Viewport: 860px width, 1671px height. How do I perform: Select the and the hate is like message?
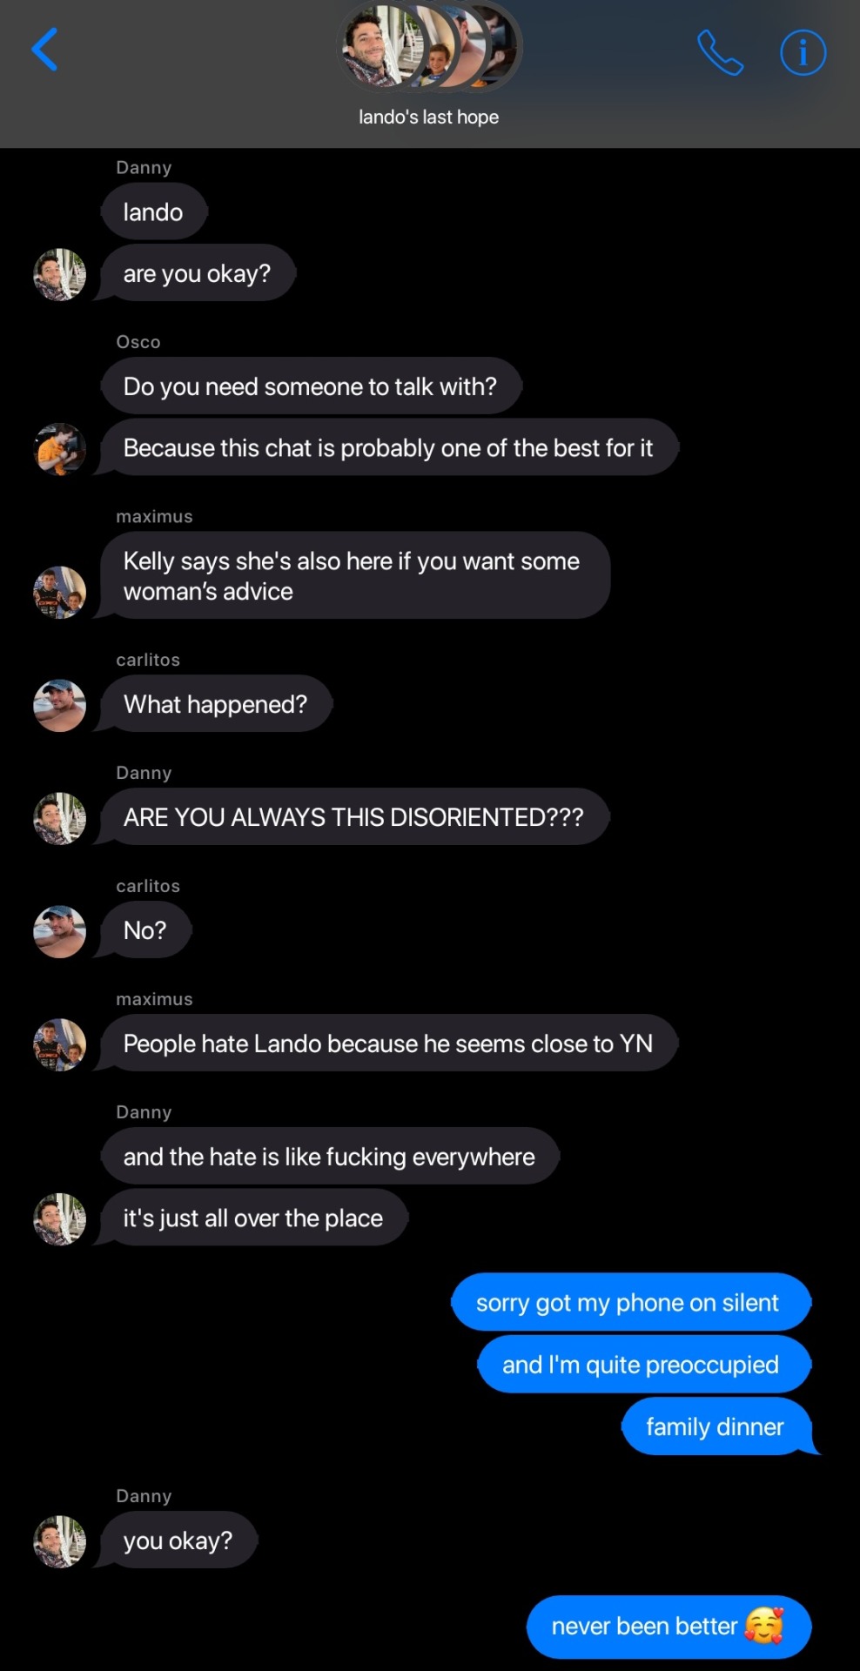pos(330,1156)
